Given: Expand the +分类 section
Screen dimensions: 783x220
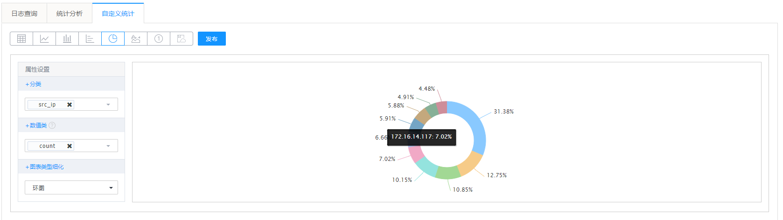Looking at the screenshot, I should pyautogui.click(x=33, y=84).
